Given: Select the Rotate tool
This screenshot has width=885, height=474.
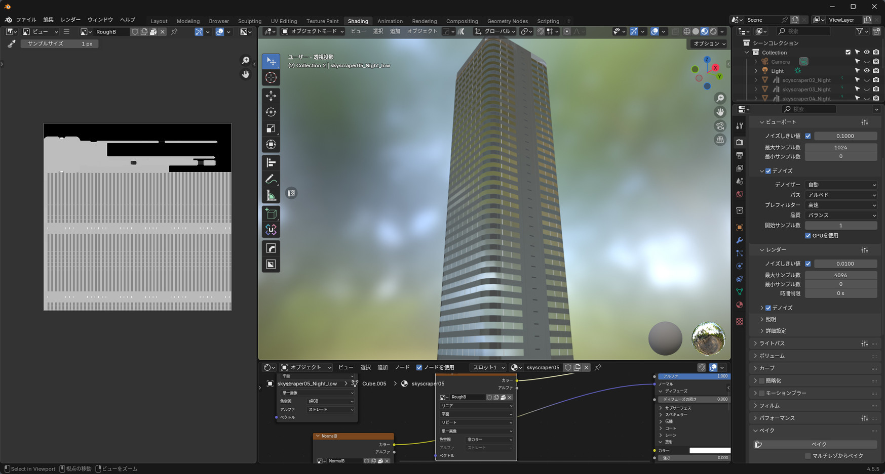Looking at the screenshot, I should point(271,112).
